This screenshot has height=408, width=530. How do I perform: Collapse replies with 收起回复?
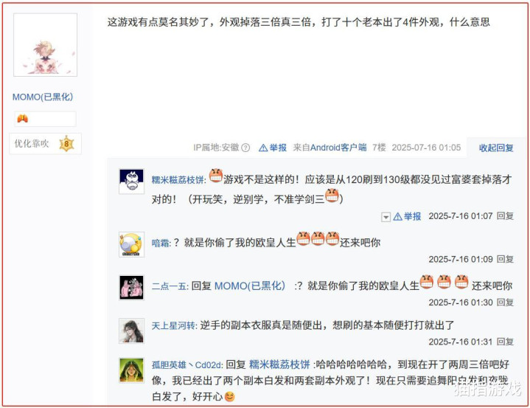[x=496, y=148]
